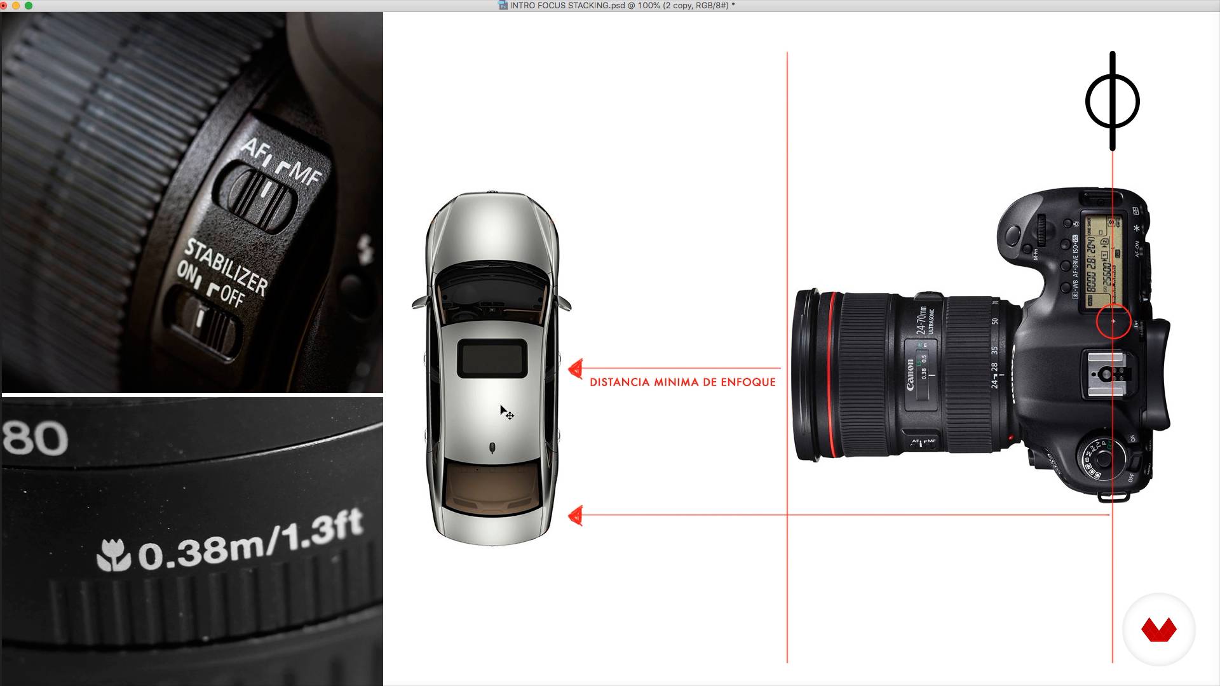
Task: Click the top-view silver car image
Action: pyautogui.click(x=491, y=368)
